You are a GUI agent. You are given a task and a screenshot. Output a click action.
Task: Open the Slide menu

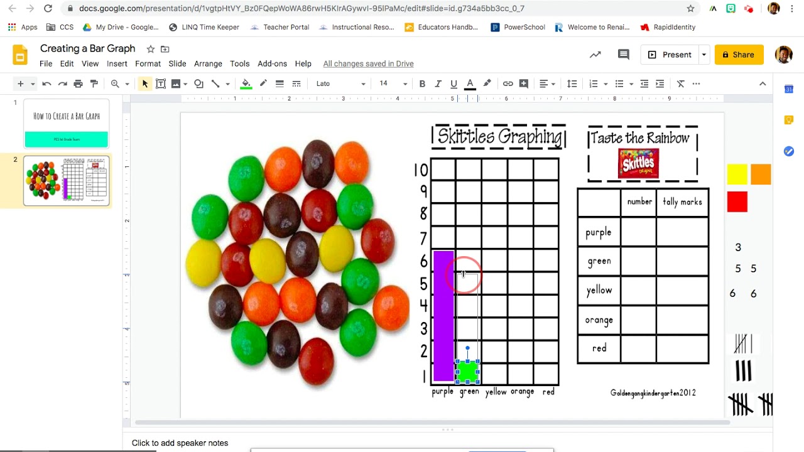point(177,63)
